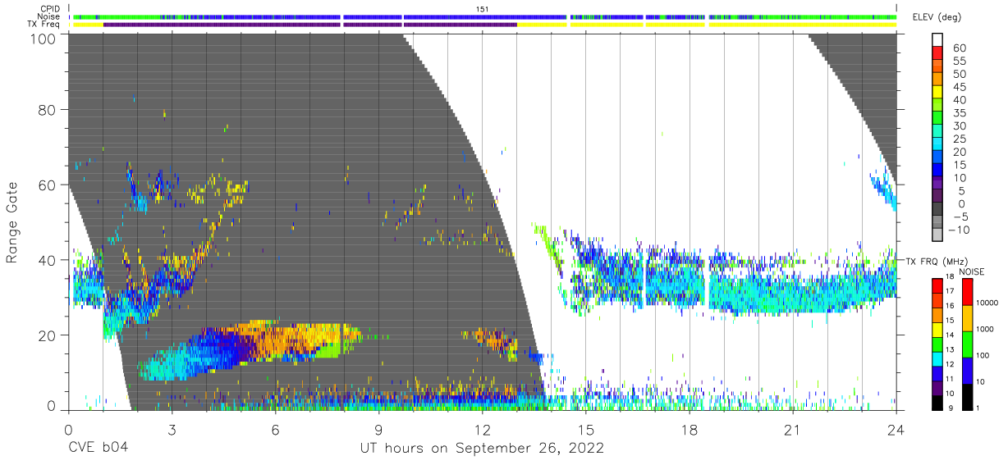1008x465 pixels.
Task: Click the 40 tick on the Range Gate axis
Action: pyautogui.click(x=47, y=259)
